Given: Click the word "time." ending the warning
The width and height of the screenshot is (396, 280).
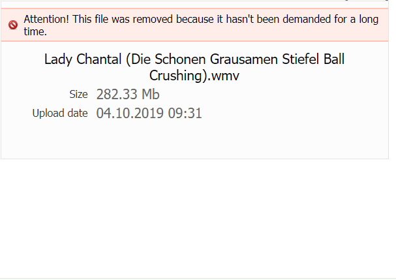Looking at the screenshot, I should (x=35, y=31).
